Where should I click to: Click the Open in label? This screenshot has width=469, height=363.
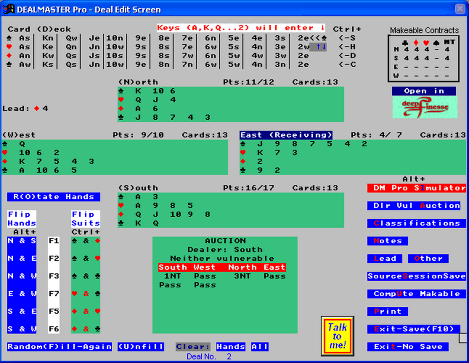424,91
